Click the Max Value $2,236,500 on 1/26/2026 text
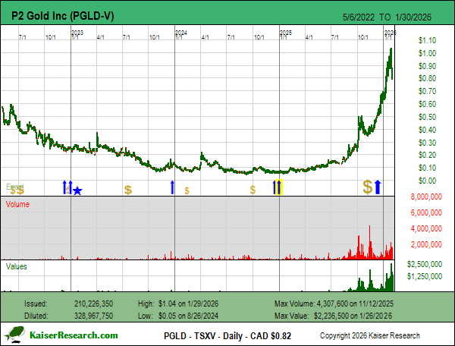Image resolution: width=455 pixels, height=346 pixels. (x=333, y=316)
